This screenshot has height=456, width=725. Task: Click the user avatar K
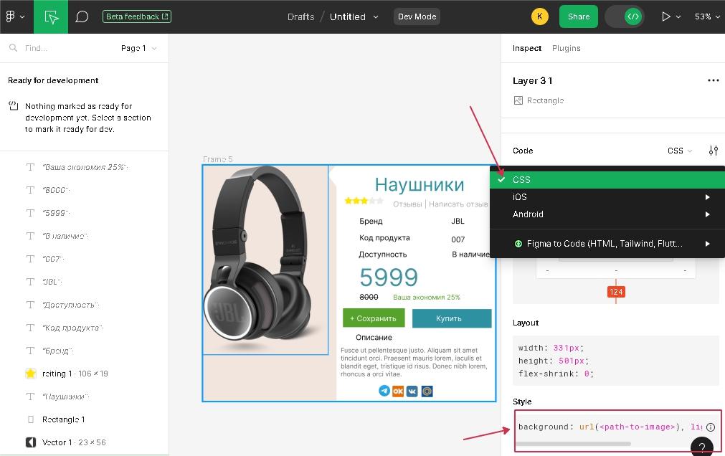point(539,16)
